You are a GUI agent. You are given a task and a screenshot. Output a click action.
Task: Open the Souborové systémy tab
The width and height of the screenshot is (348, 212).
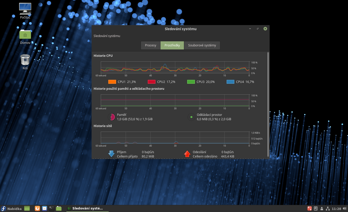pyautogui.click(x=202, y=45)
